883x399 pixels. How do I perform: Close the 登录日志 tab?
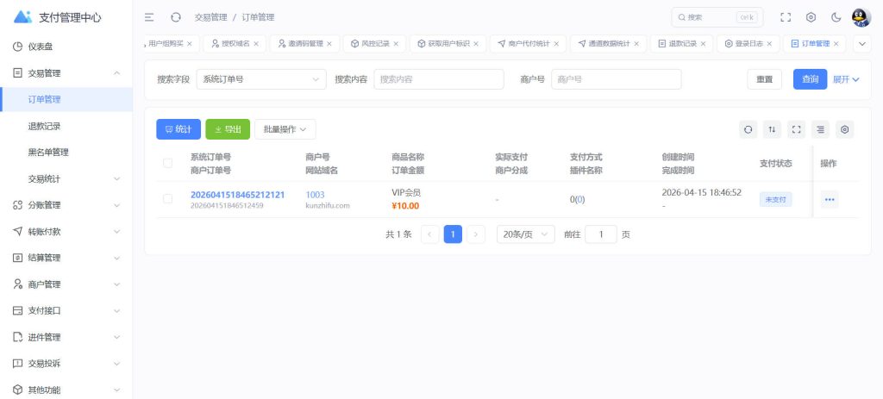[769, 43]
